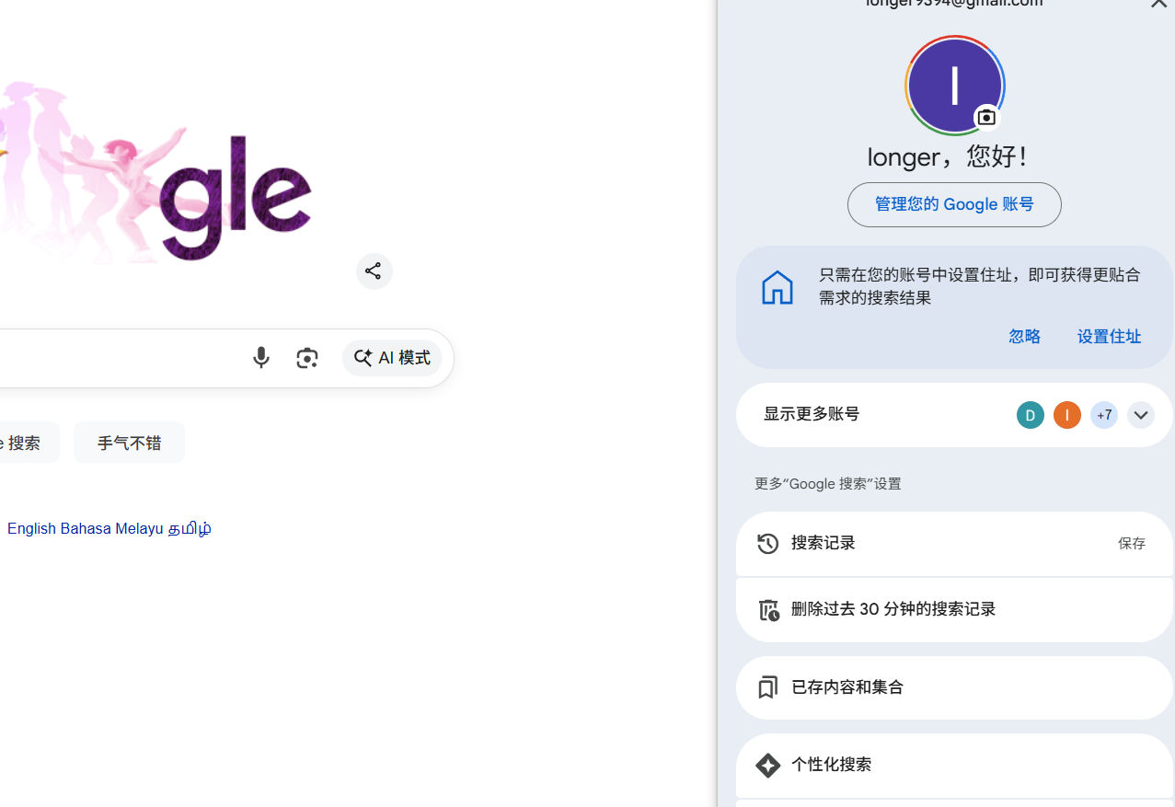Click the house icon beside the address tip
Image resolution: width=1175 pixels, height=807 pixels.
pos(777,286)
